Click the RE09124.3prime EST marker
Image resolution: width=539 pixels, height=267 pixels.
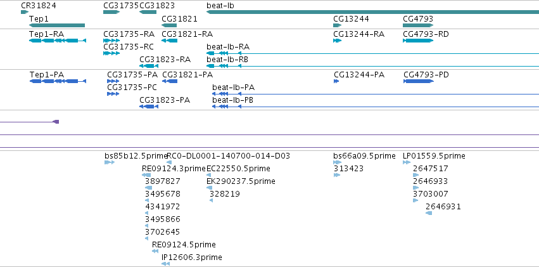tap(146, 175)
